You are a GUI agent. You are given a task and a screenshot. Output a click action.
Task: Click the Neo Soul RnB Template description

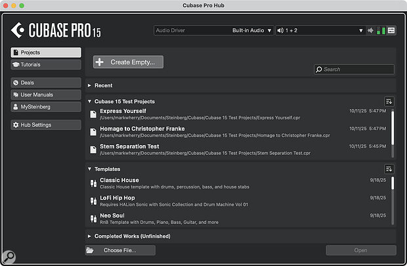[x=159, y=223]
